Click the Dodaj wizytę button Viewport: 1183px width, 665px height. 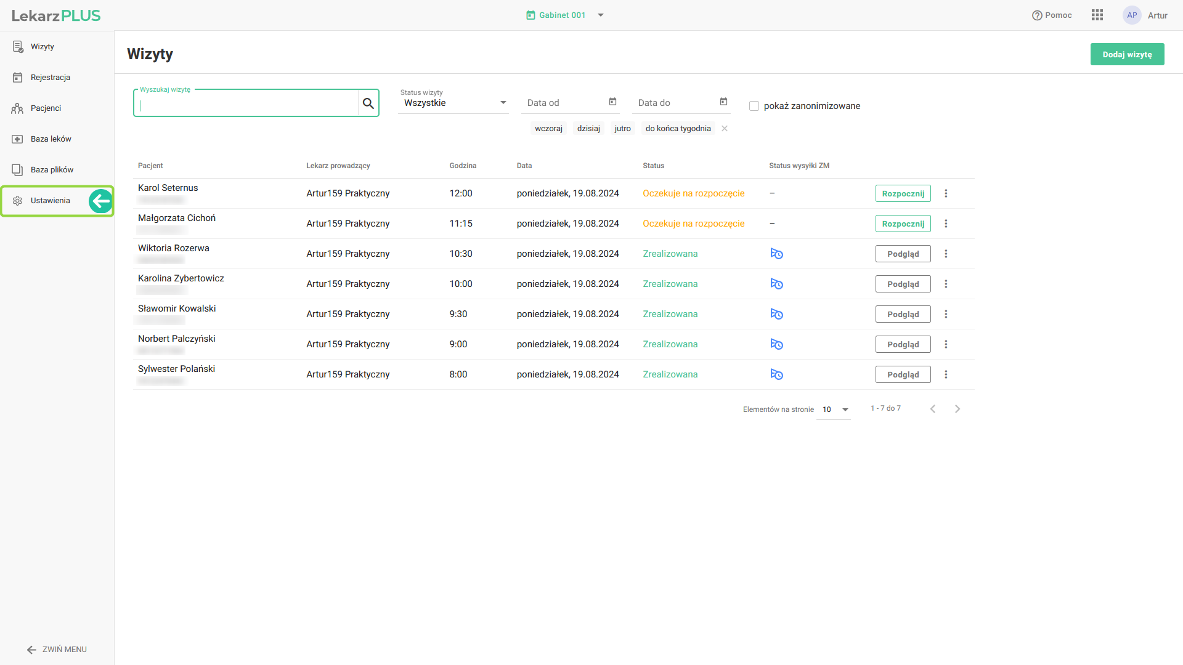[x=1126, y=54]
